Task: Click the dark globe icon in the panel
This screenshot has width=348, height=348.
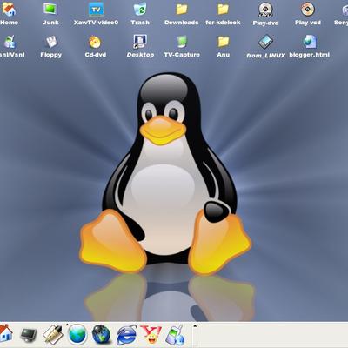Action: tap(101, 334)
